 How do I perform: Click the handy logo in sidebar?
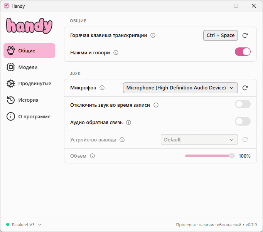tap(29, 26)
